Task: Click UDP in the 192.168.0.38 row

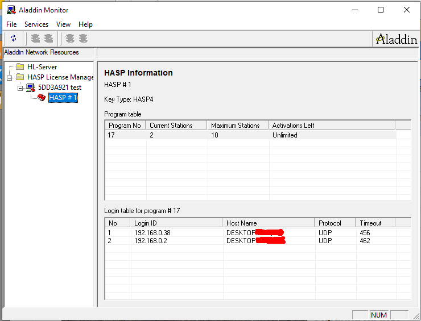Action: (x=325, y=233)
